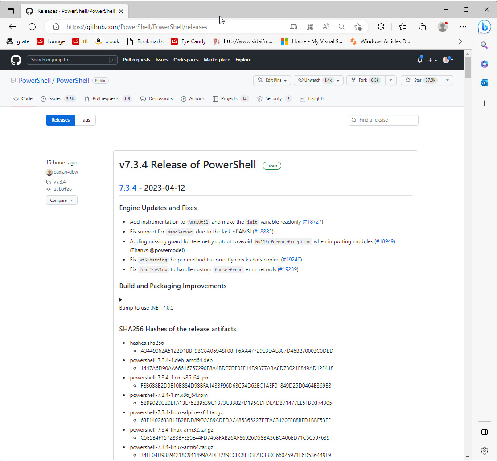This screenshot has height=461, width=497.
Task: Open fork options dropdown arrow
Action: click(x=390, y=81)
